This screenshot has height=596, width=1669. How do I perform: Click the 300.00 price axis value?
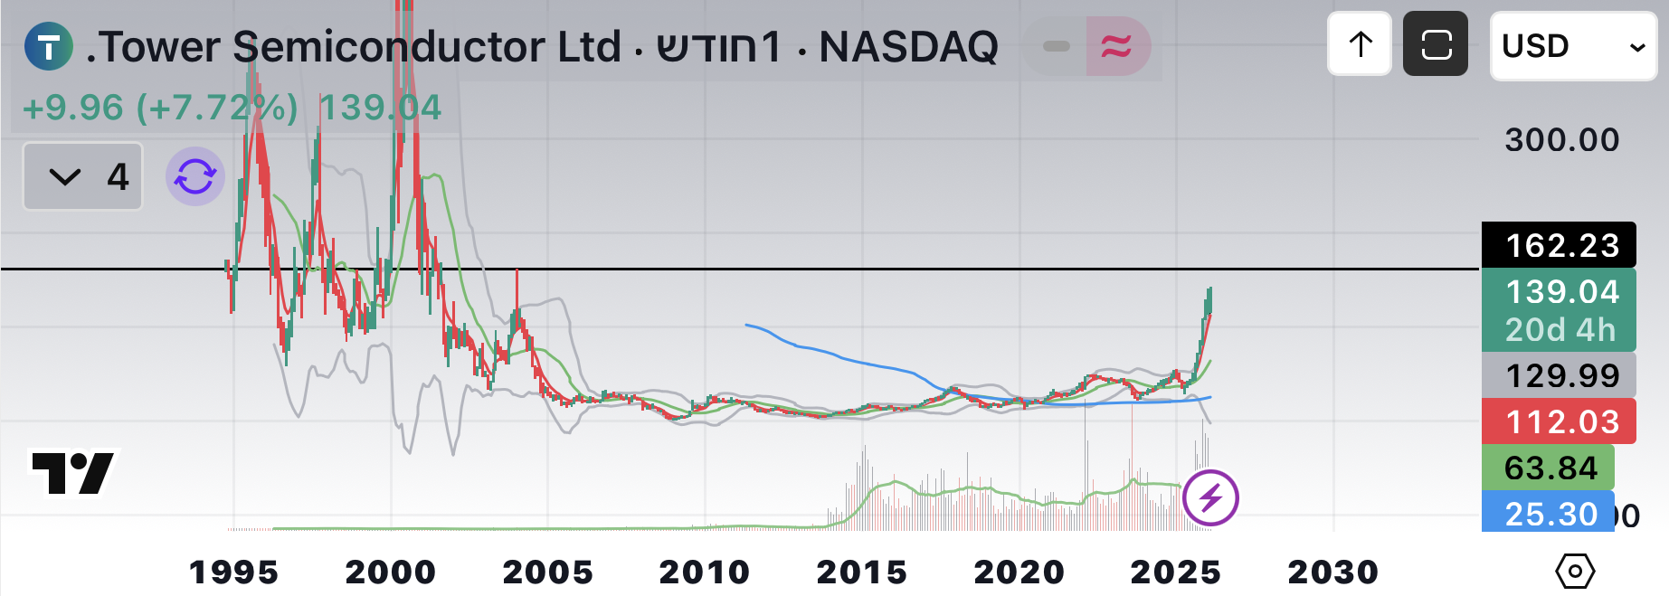tap(1562, 140)
